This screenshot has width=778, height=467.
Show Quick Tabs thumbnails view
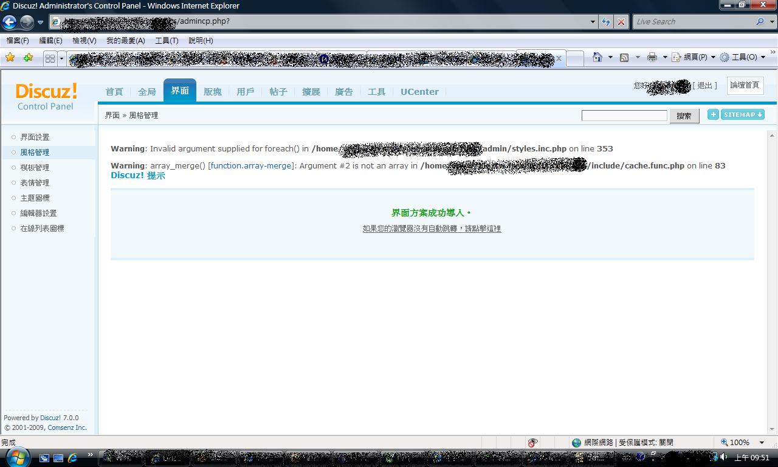coord(50,58)
